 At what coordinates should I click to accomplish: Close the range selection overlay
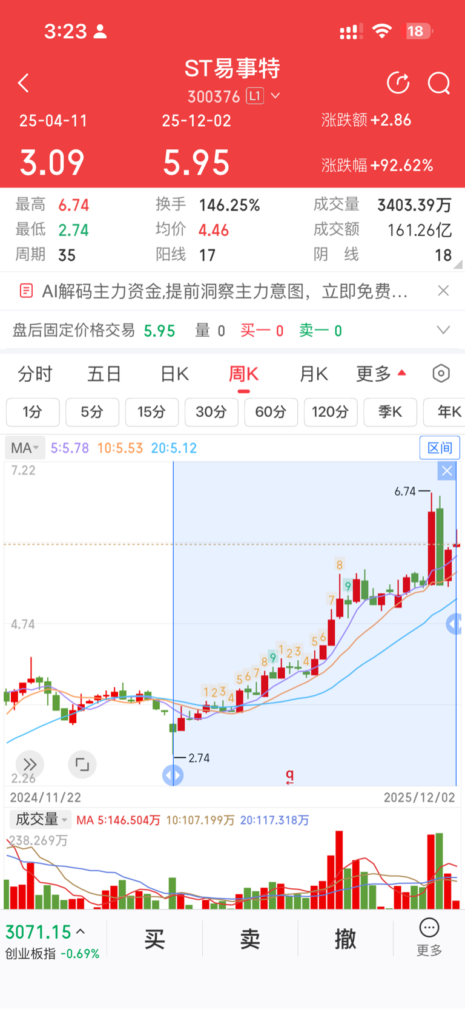pos(447,471)
